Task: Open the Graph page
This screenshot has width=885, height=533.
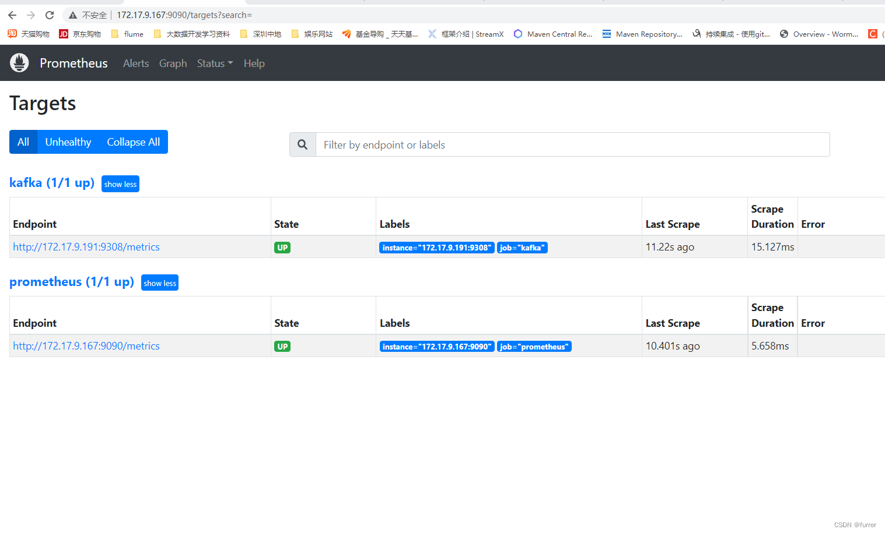Action: (173, 63)
